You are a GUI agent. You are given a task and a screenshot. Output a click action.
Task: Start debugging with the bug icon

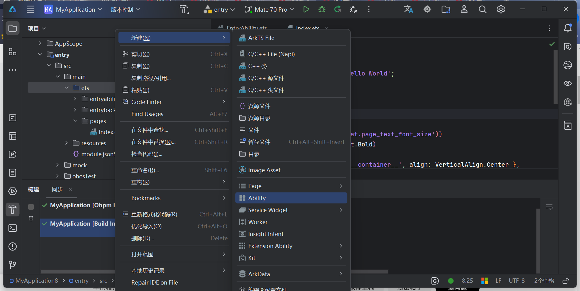(x=322, y=10)
